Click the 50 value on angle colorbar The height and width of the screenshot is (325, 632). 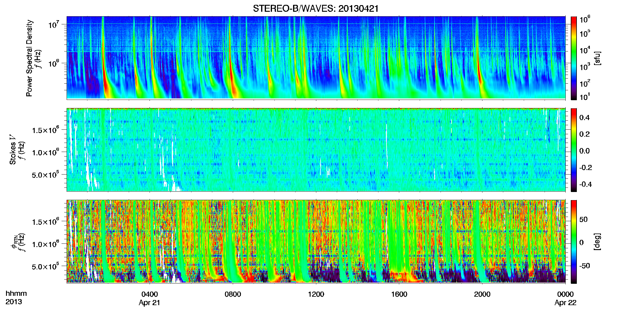point(583,219)
